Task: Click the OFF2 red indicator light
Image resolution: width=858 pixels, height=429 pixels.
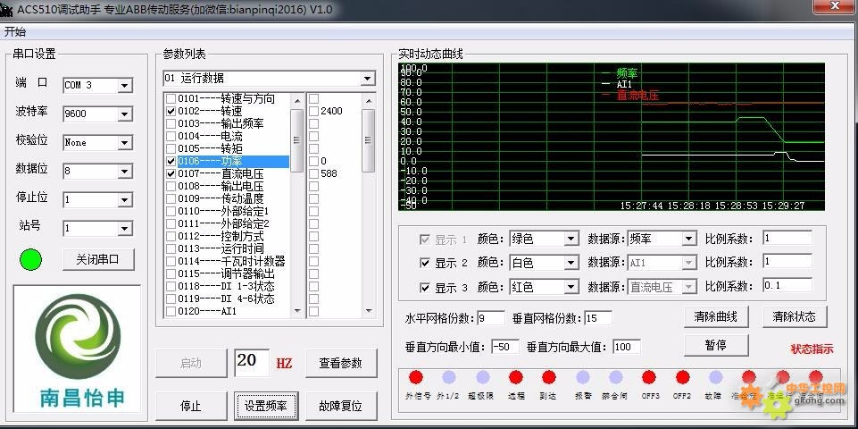Action: (x=682, y=377)
